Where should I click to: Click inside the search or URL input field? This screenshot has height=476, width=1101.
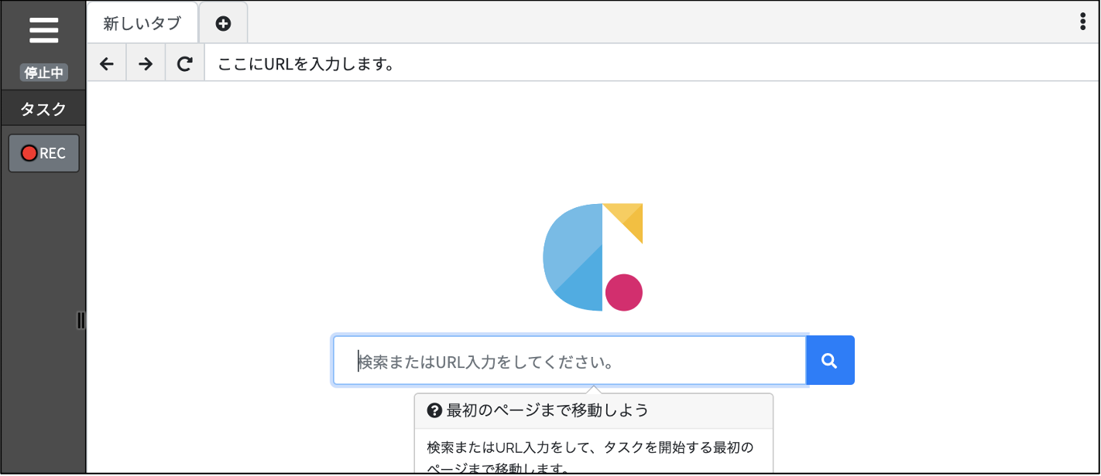(x=569, y=360)
